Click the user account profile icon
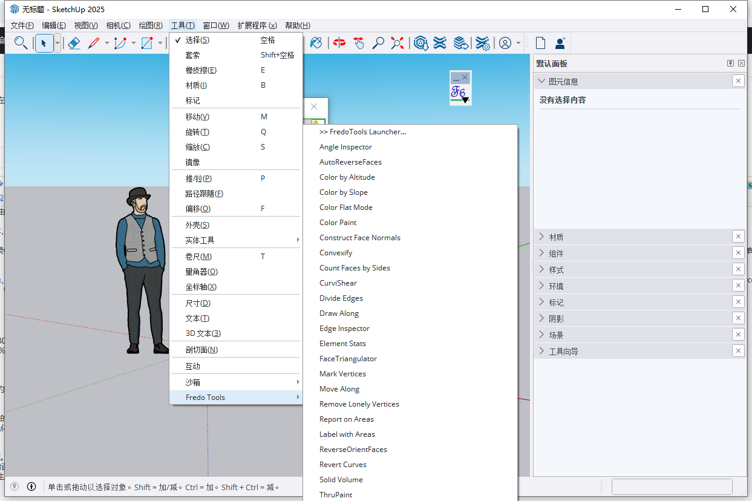The height and width of the screenshot is (501, 752). click(505, 43)
